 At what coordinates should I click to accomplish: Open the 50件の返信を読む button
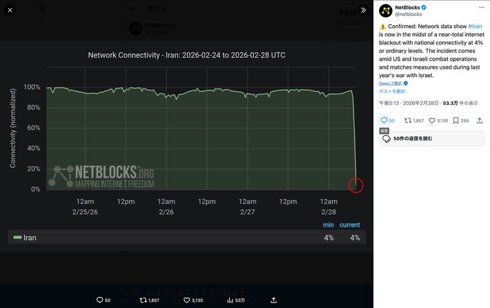coord(432,139)
